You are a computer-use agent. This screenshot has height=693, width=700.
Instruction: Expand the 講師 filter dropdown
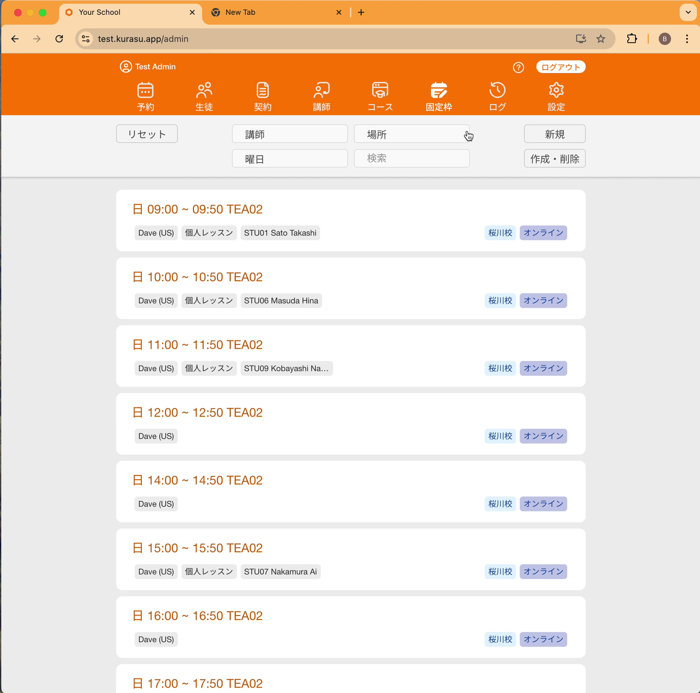[x=290, y=134]
